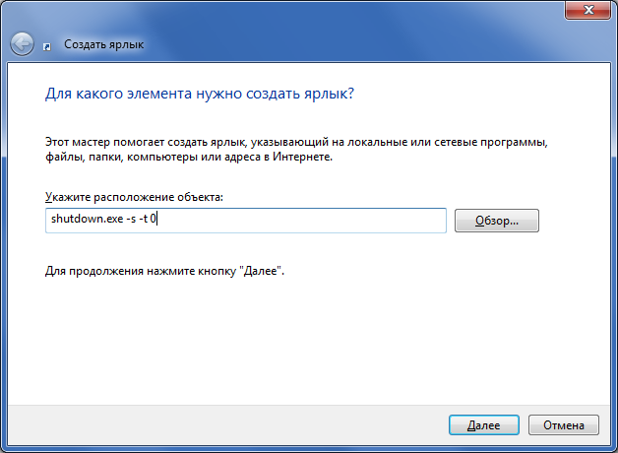Screen dimensions: 618x453
Task: Cancel the wizard with the Отмена button
Action: [563, 425]
